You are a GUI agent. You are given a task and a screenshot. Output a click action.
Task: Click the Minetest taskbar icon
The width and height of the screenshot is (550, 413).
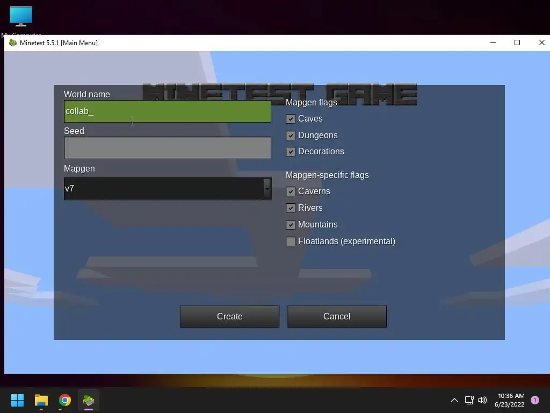coord(89,400)
